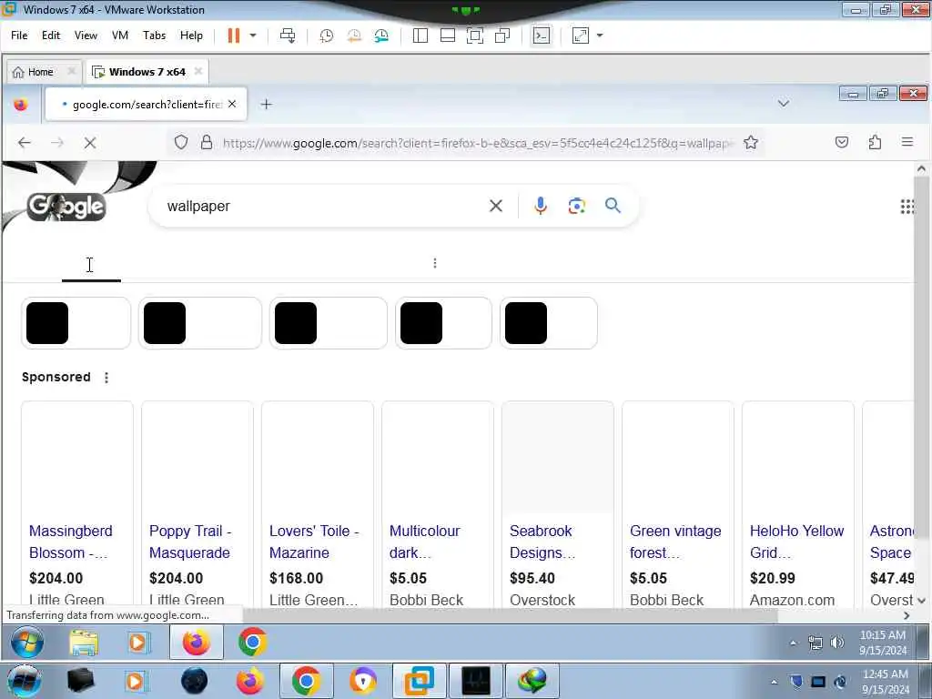
Task: Show hidden icons in guest tray
Action: tap(793, 643)
